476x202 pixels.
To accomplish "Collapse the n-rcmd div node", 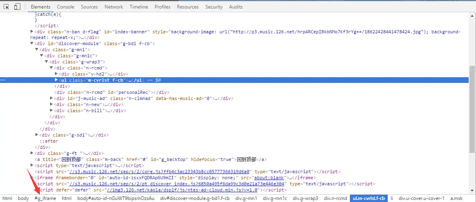I will [51, 68].
